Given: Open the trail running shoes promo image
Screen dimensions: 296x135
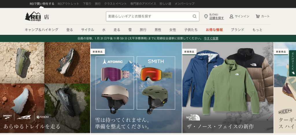Looking at the screenshot, I should 45,87.
